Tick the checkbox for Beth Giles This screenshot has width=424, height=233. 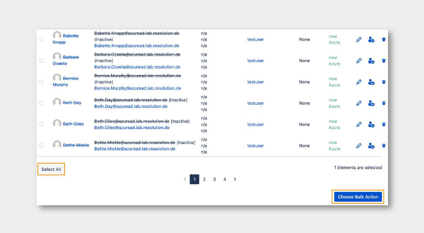[x=42, y=124]
